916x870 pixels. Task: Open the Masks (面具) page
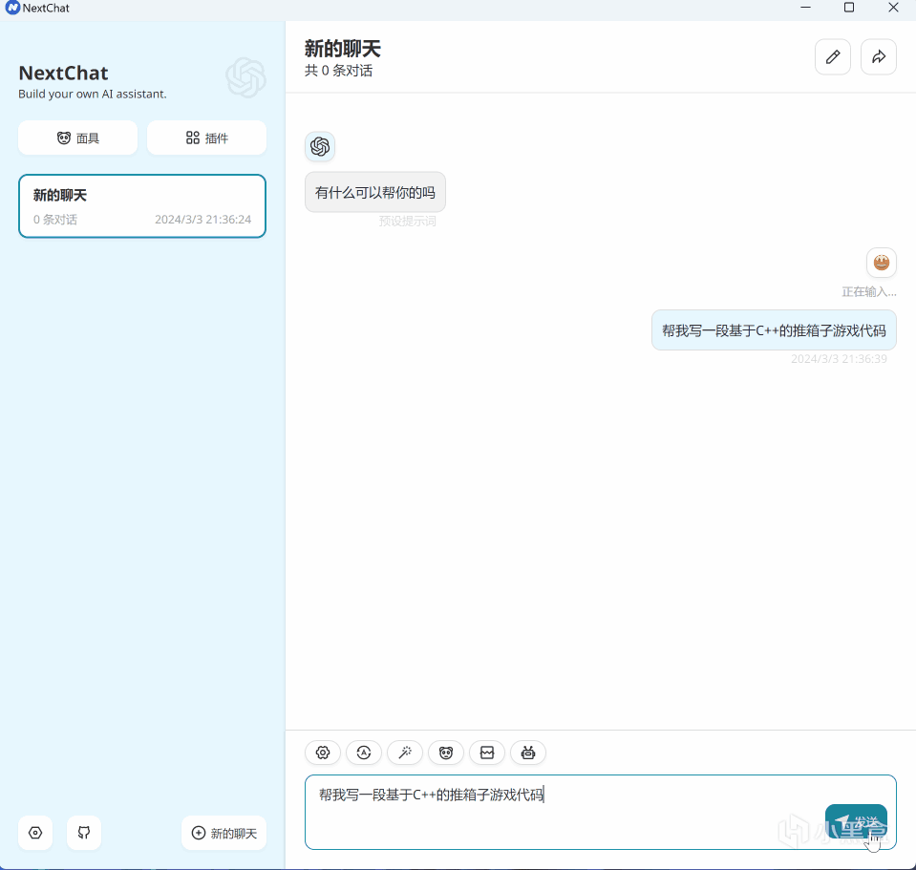tap(77, 138)
